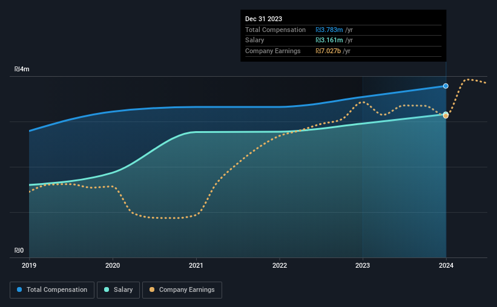This screenshot has height=307, width=497.
Task: Click the ₪0 y-axis label
Action: [x=19, y=250]
